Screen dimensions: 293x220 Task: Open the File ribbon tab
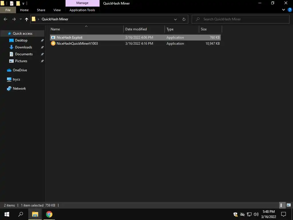click(x=8, y=10)
